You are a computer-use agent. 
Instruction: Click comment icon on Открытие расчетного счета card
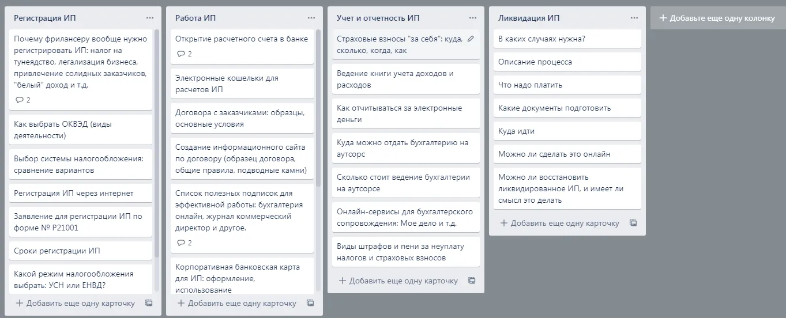(x=181, y=54)
